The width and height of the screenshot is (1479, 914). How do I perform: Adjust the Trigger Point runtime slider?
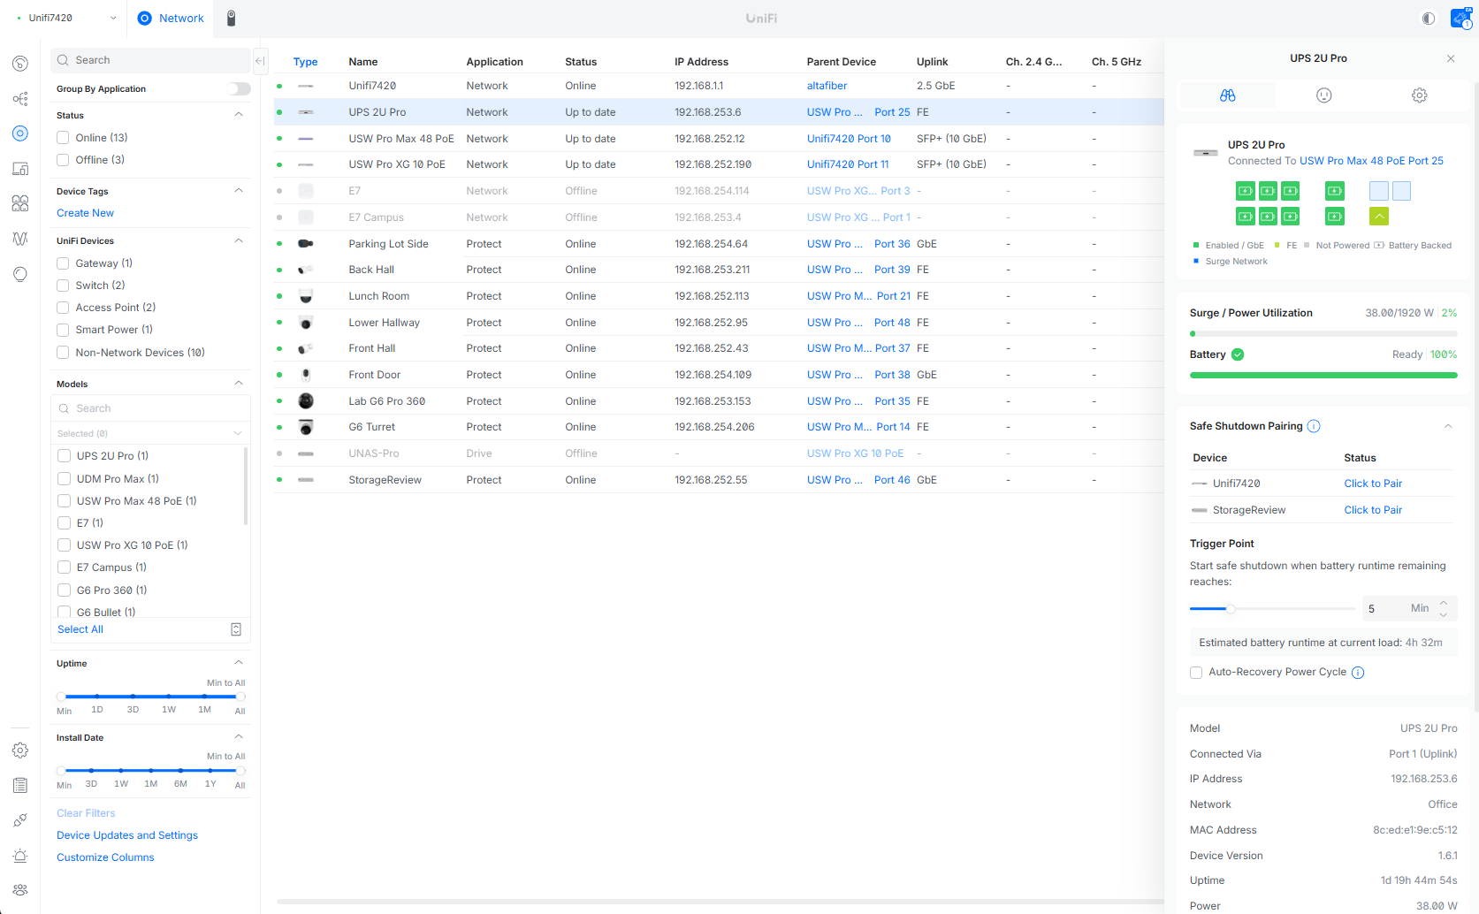(1230, 609)
